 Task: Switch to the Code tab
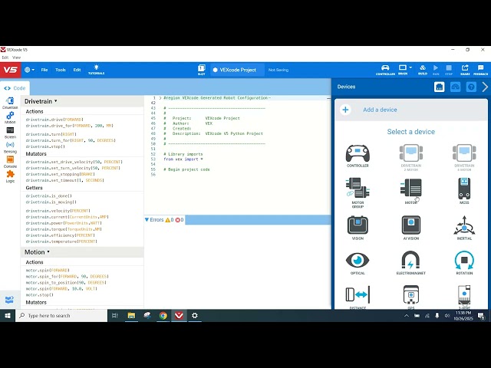(15, 88)
